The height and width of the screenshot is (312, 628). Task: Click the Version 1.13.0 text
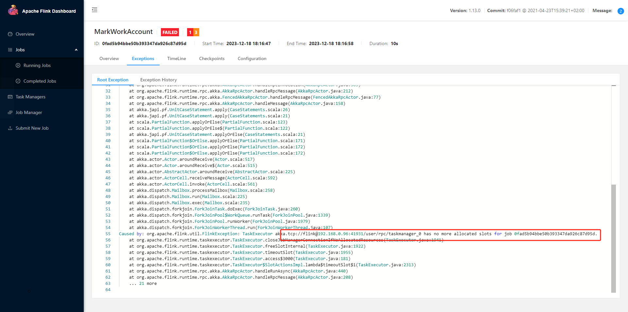pos(465,10)
